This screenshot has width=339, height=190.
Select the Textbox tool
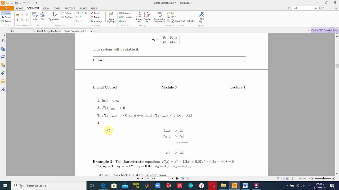pos(67,17)
